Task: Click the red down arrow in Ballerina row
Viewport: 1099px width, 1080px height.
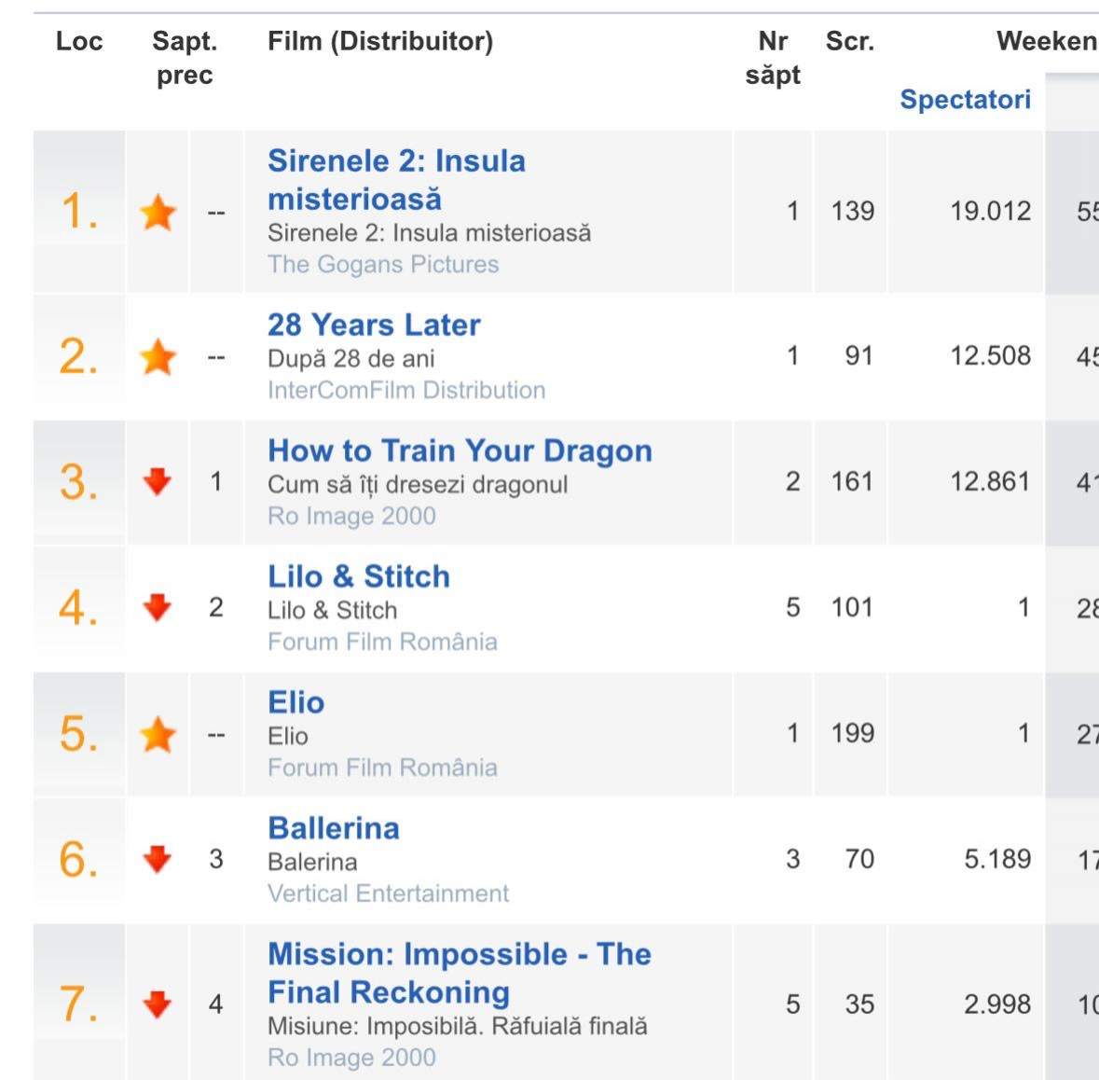Action: [157, 858]
